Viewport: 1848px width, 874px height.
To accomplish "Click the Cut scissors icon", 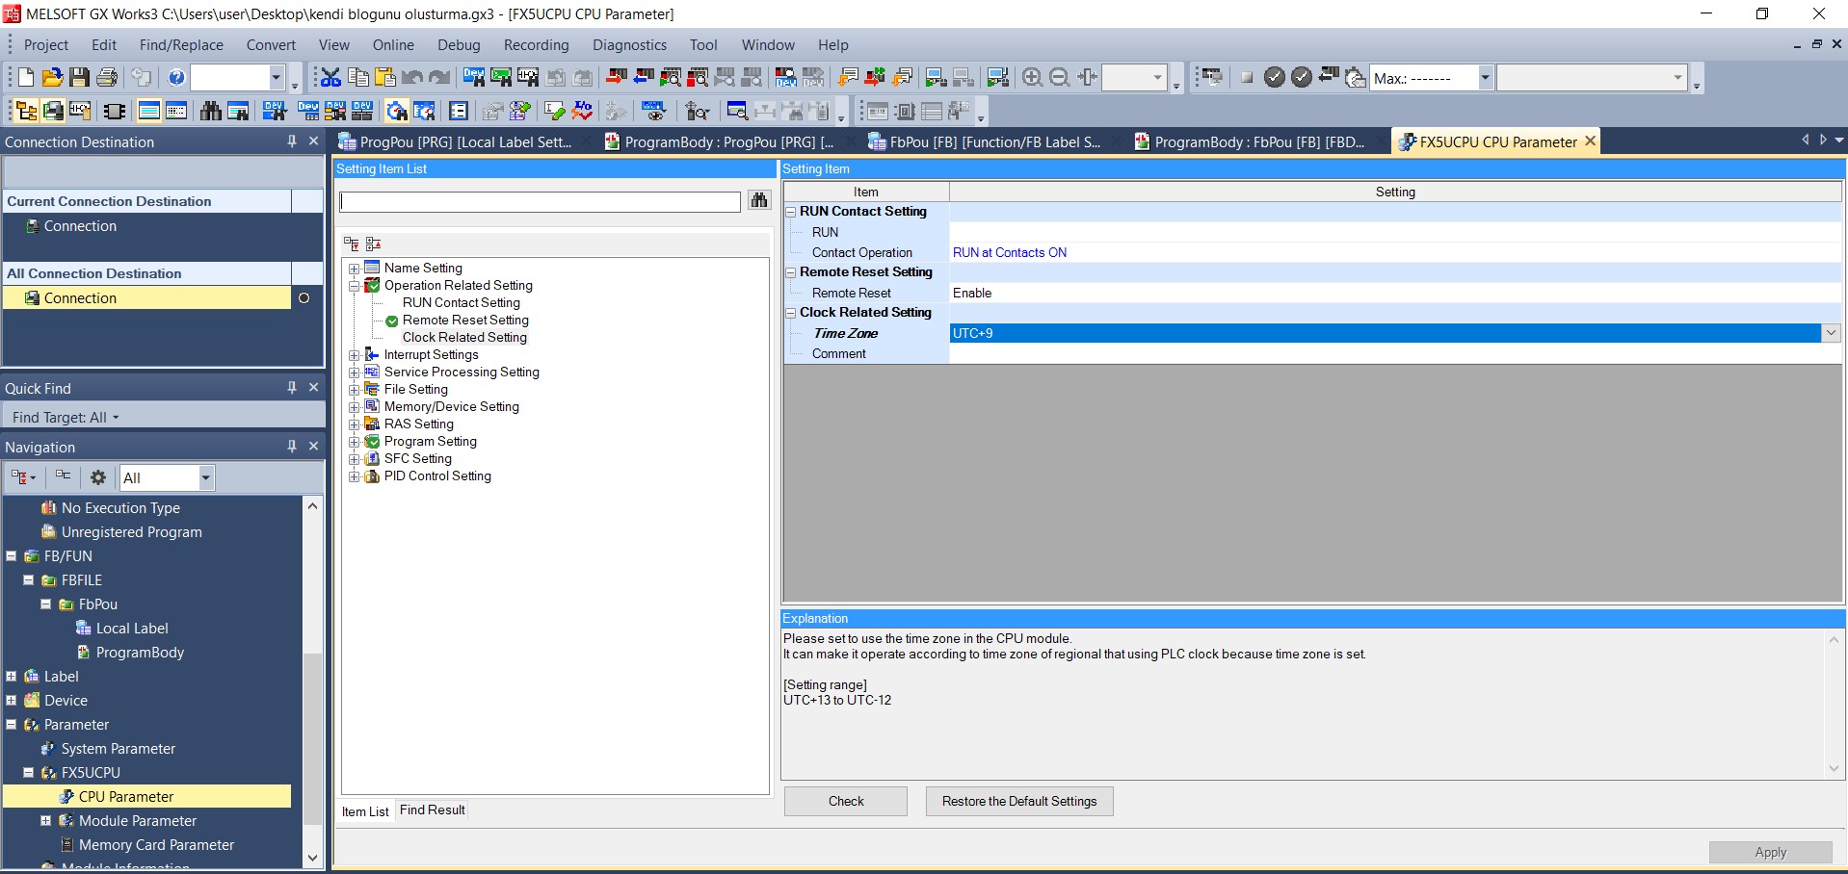I will coord(330,78).
